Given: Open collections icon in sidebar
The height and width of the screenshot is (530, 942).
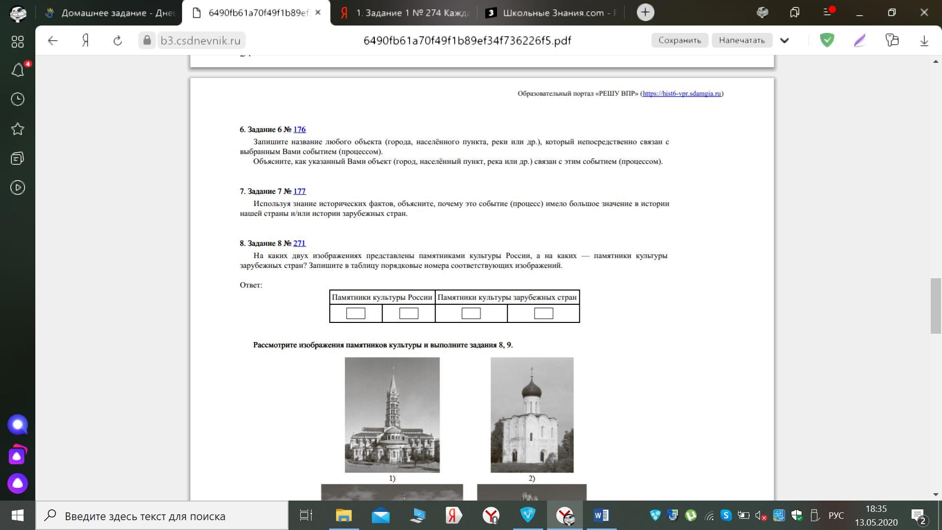Looking at the screenshot, I should pos(18,158).
